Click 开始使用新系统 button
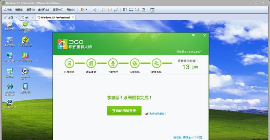The image size is (270, 140). point(124,111)
